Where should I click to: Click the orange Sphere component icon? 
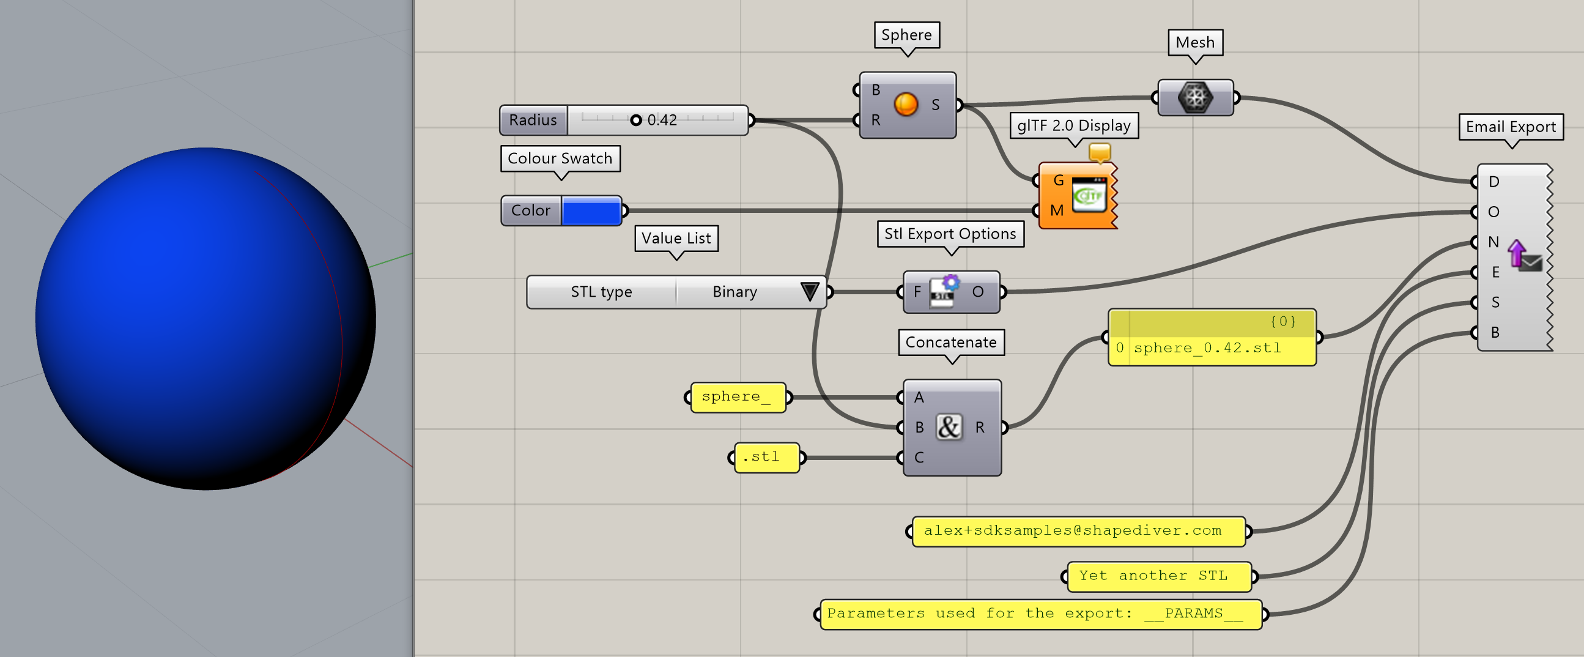point(905,105)
